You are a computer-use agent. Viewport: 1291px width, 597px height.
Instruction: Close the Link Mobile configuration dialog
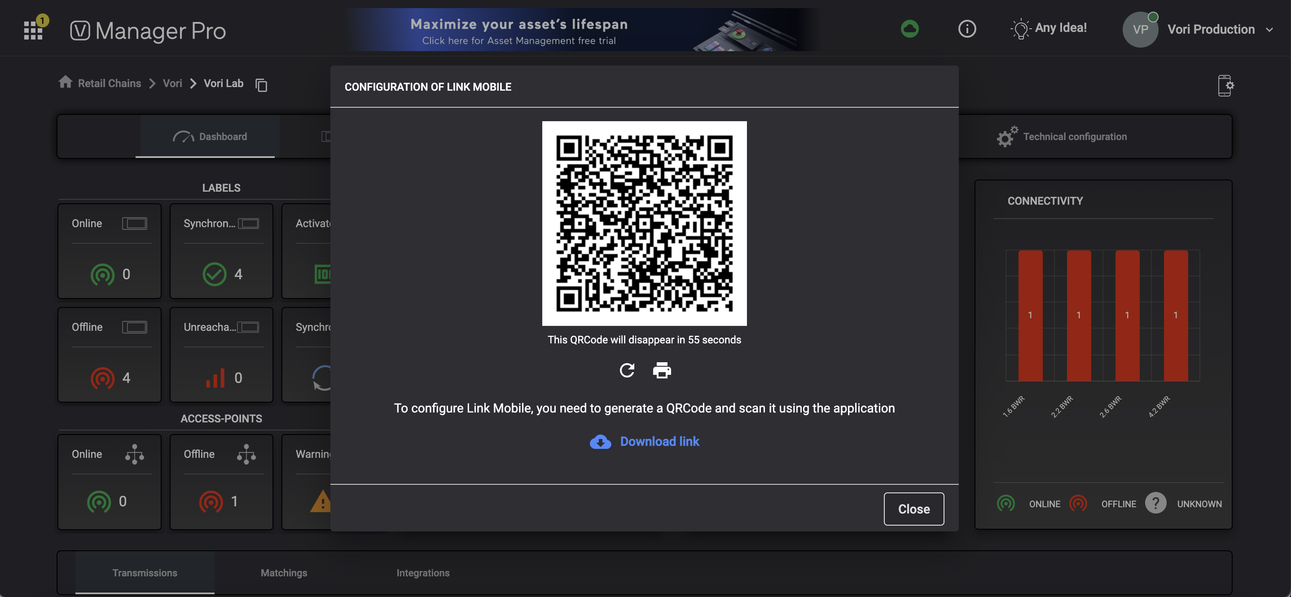[913, 509]
